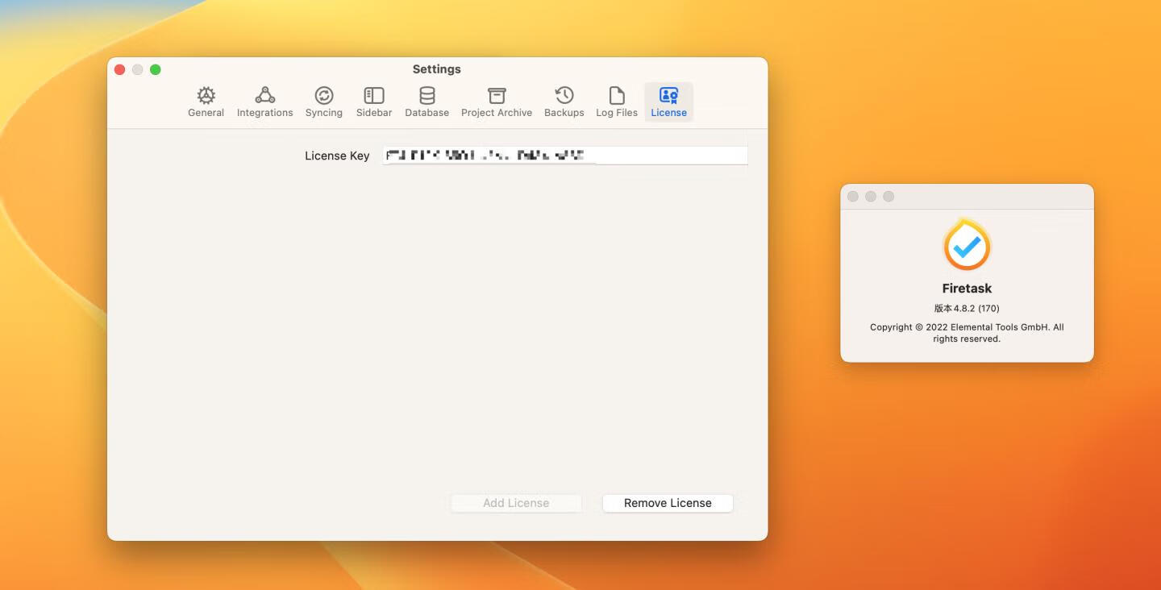Go to the Backups settings tab
Image resolution: width=1161 pixels, height=590 pixels.
click(x=564, y=102)
